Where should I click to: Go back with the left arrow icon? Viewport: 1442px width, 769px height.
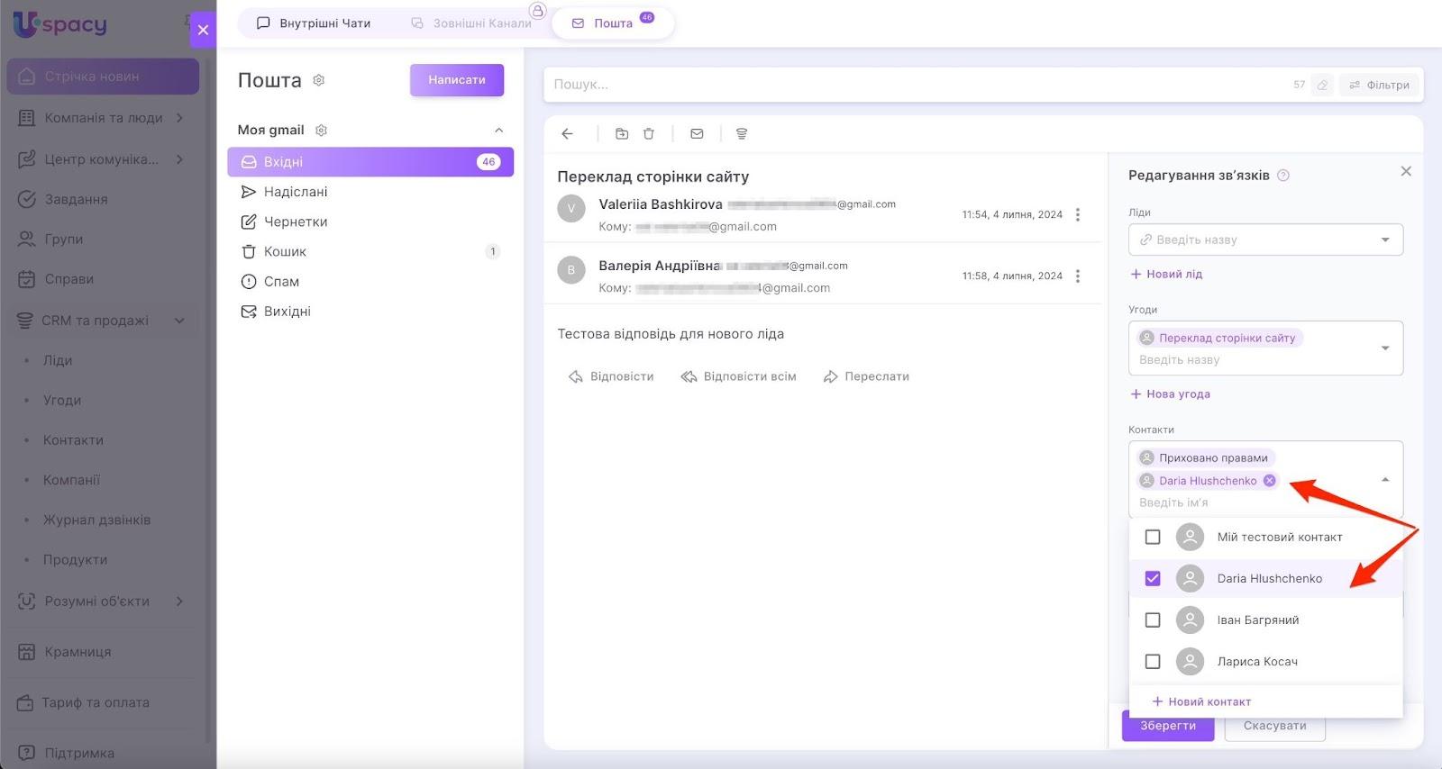click(567, 134)
